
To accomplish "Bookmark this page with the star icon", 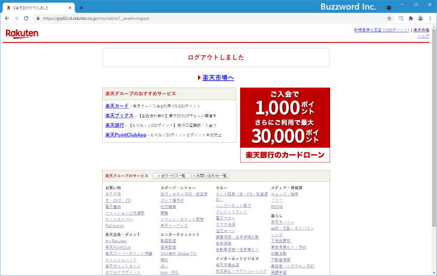I will 389,19.
